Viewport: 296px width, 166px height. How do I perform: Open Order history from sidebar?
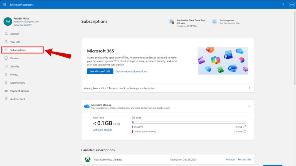click(17, 83)
